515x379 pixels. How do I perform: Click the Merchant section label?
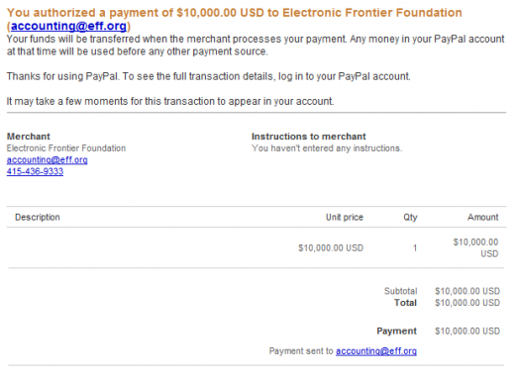click(29, 137)
